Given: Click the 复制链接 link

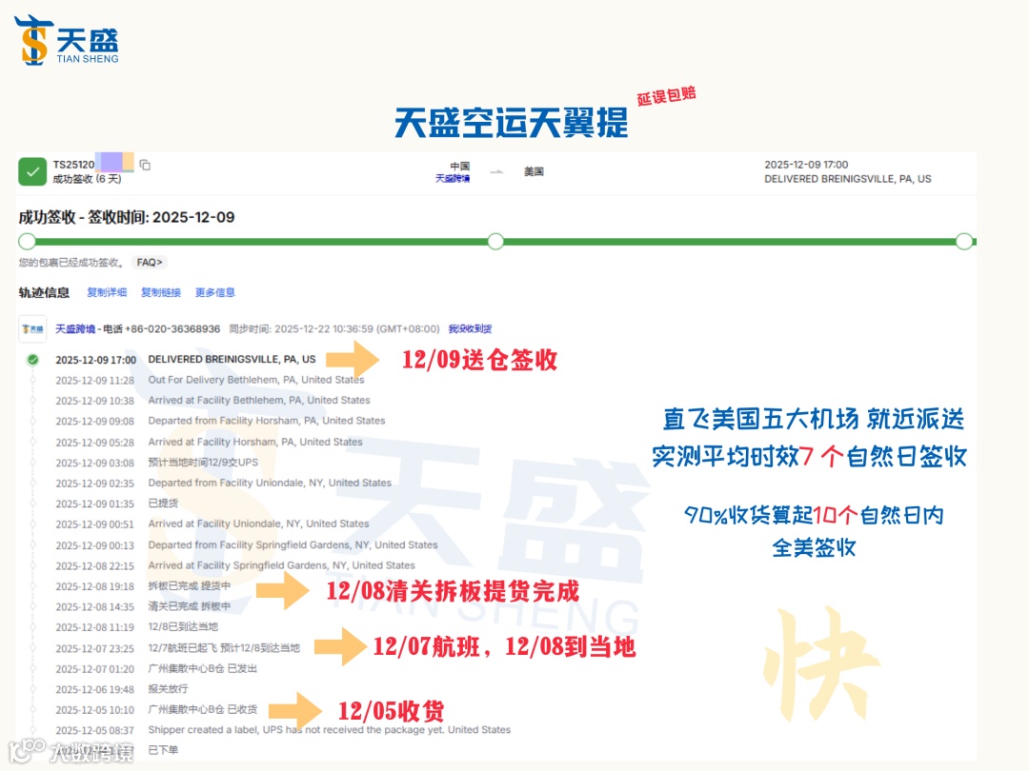Looking at the screenshot, I should (161, 292).
